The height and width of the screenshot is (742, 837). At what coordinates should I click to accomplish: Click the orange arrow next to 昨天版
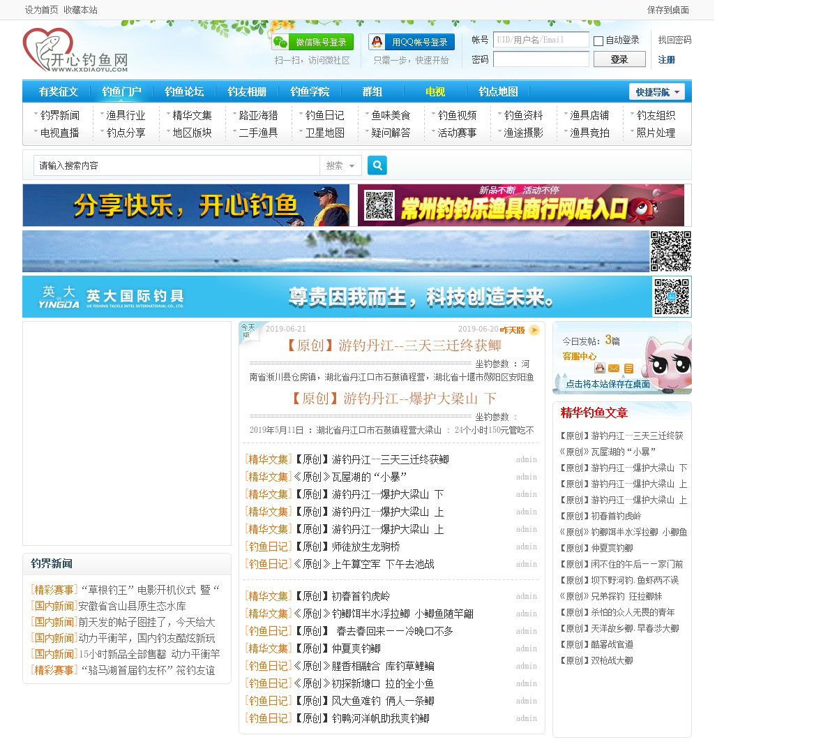(x=534, y=330)
